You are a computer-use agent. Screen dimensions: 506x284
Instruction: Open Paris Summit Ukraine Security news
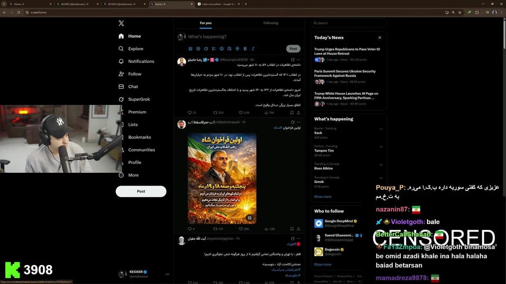coord(348,77)
